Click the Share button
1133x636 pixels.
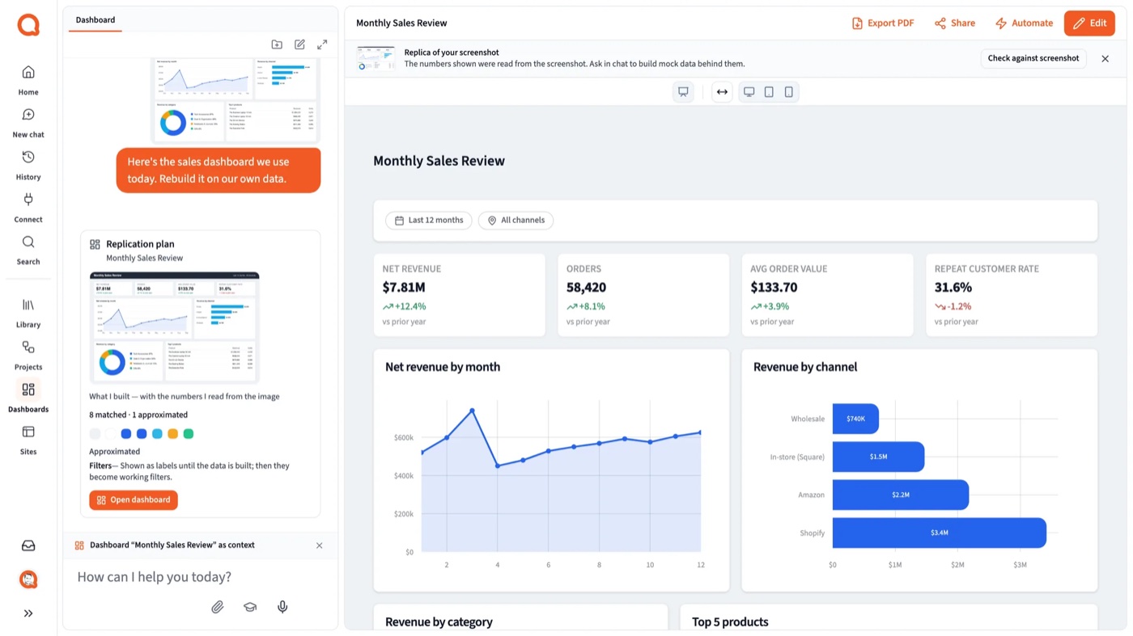[x=955, y=23]
